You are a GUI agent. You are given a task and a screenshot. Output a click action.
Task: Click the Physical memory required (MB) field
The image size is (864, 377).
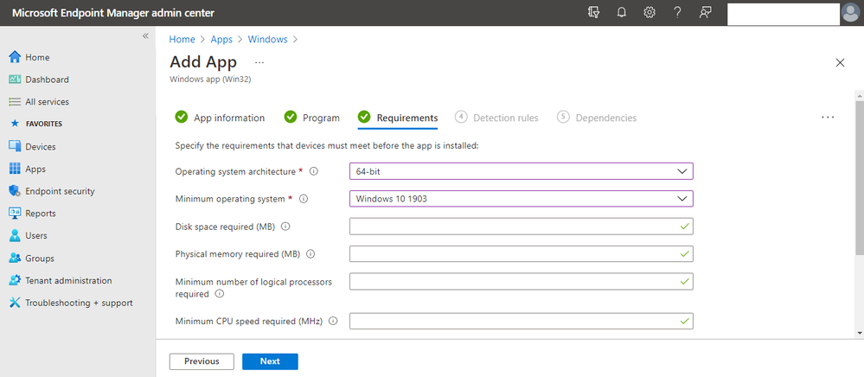[522, 253]
